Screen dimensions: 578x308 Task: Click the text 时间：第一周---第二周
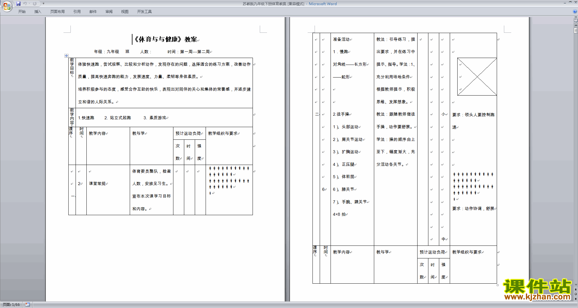(189, 52)
